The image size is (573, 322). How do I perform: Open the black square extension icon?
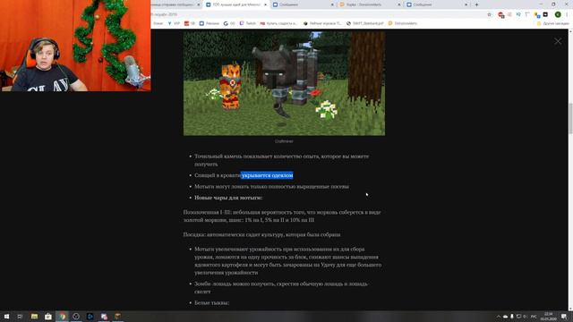(545, 14)
